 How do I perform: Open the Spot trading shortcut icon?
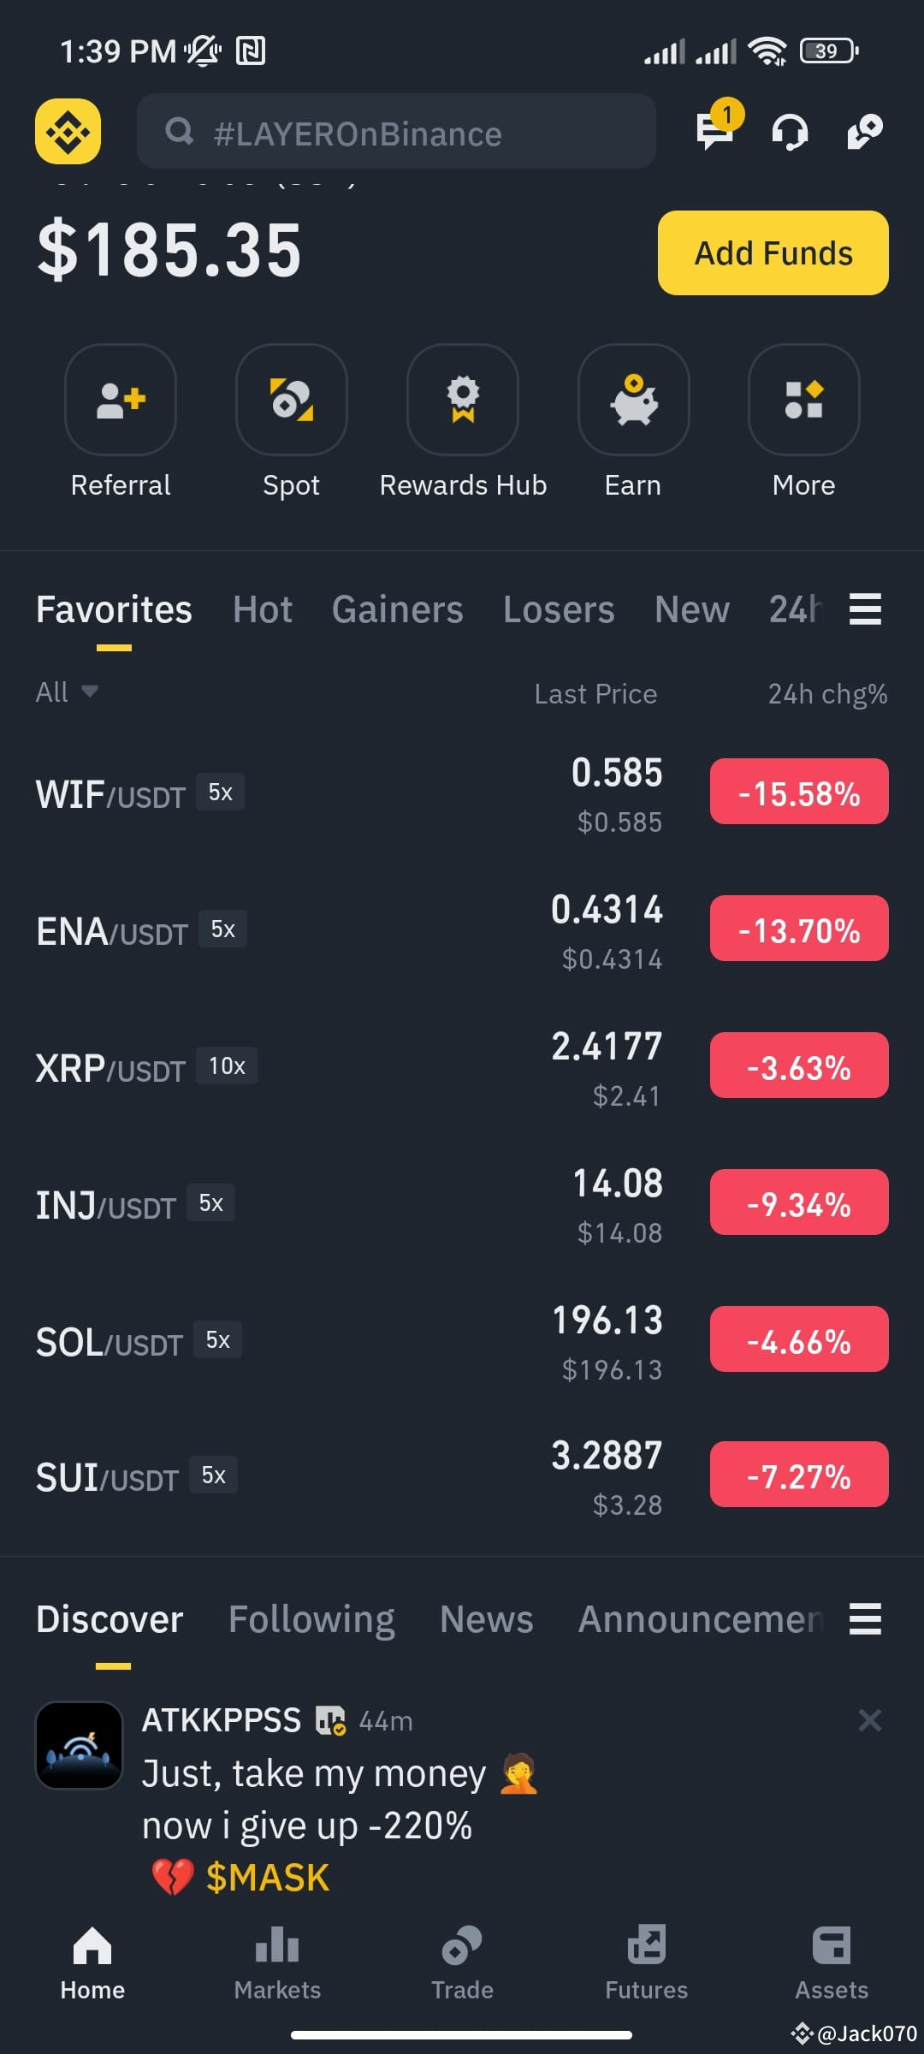292,400
